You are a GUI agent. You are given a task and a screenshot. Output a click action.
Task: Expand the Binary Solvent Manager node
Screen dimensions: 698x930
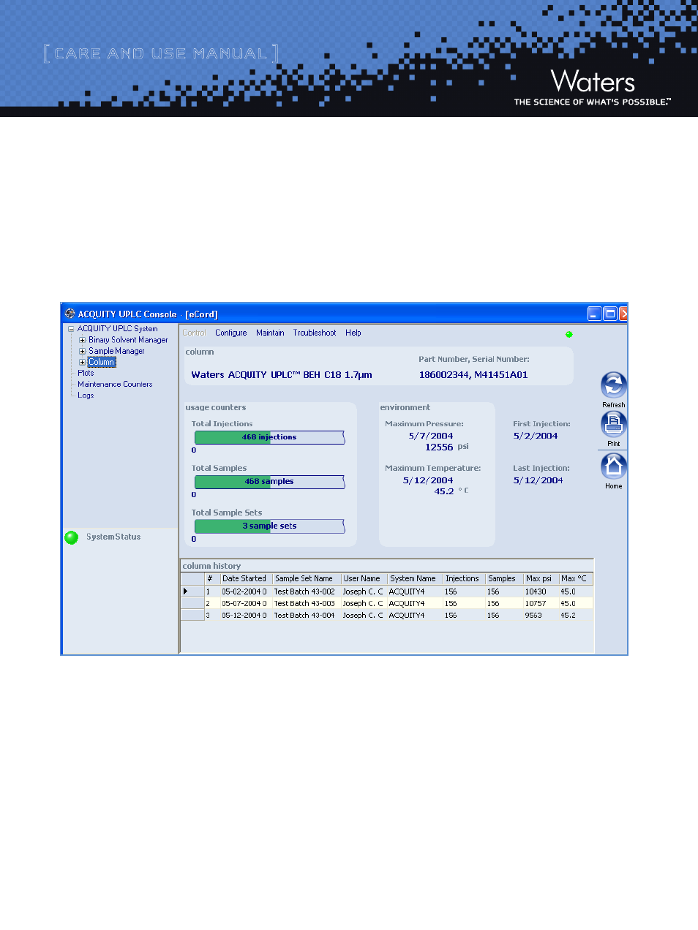click(82, 340)
